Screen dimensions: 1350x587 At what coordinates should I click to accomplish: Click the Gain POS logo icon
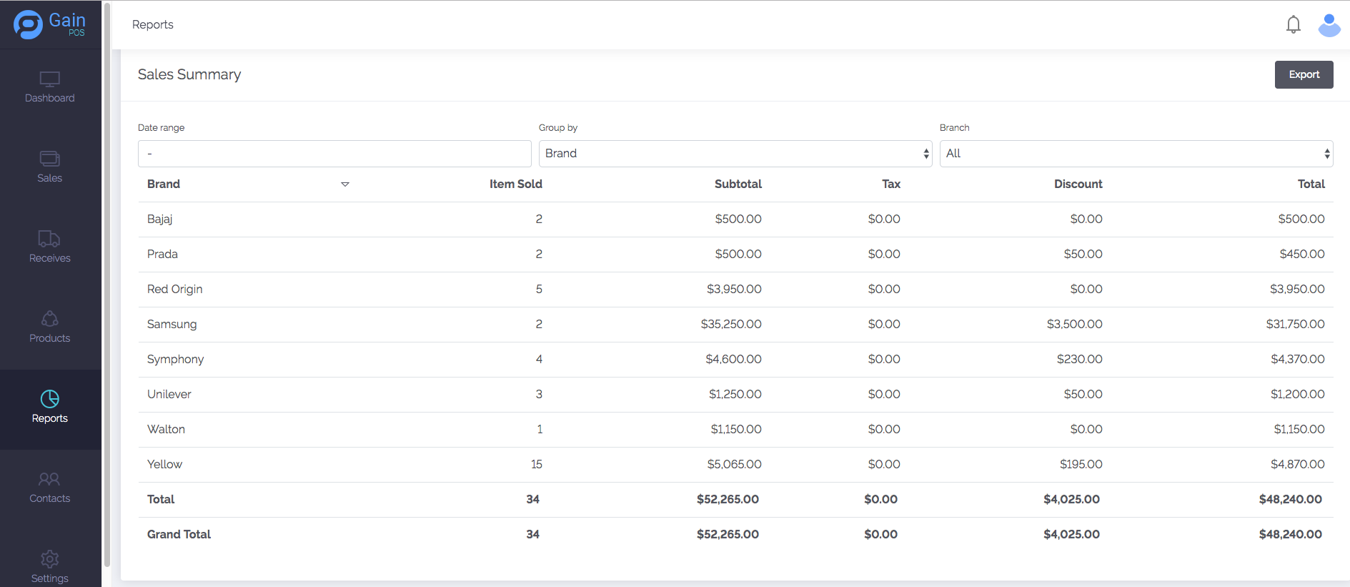(x=29, y=25)
